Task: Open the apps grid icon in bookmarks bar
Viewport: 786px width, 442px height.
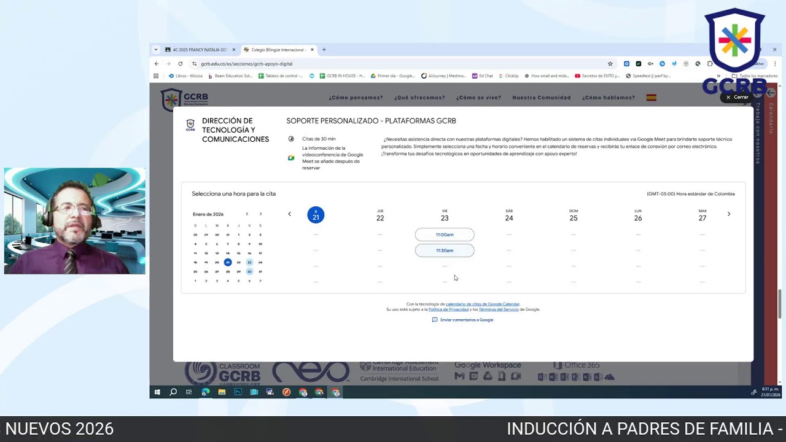Action: click(156, 76)
